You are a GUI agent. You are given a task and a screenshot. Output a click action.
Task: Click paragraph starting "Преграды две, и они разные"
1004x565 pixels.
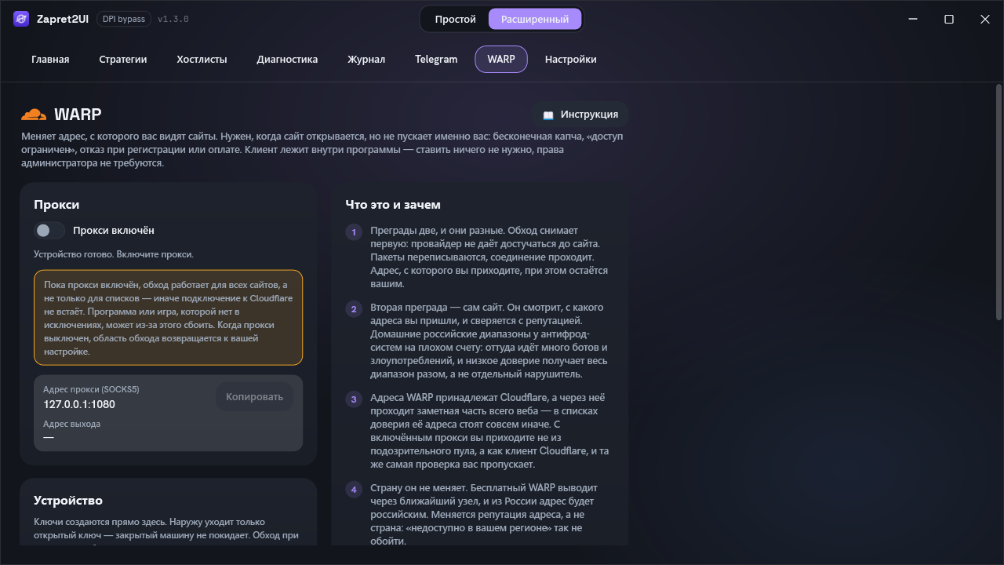click(x=489, y=257)
